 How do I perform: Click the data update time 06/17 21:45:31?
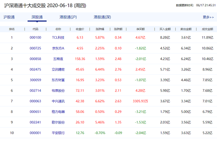(206, 5)
